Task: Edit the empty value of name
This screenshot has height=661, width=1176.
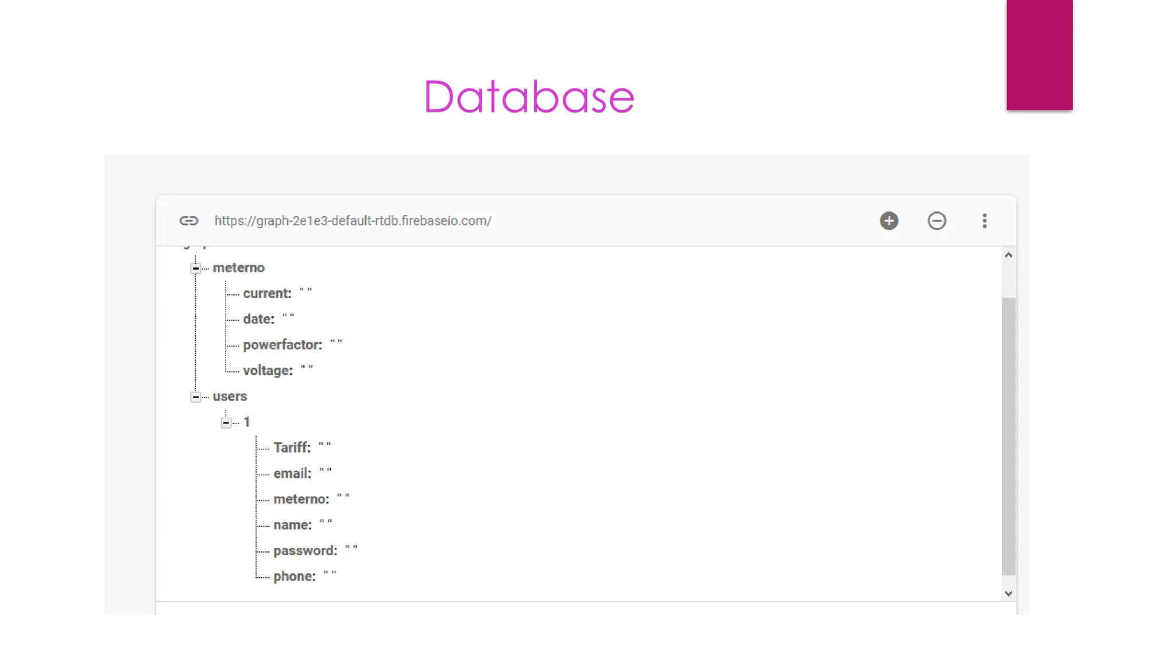Action: (326, 523)
